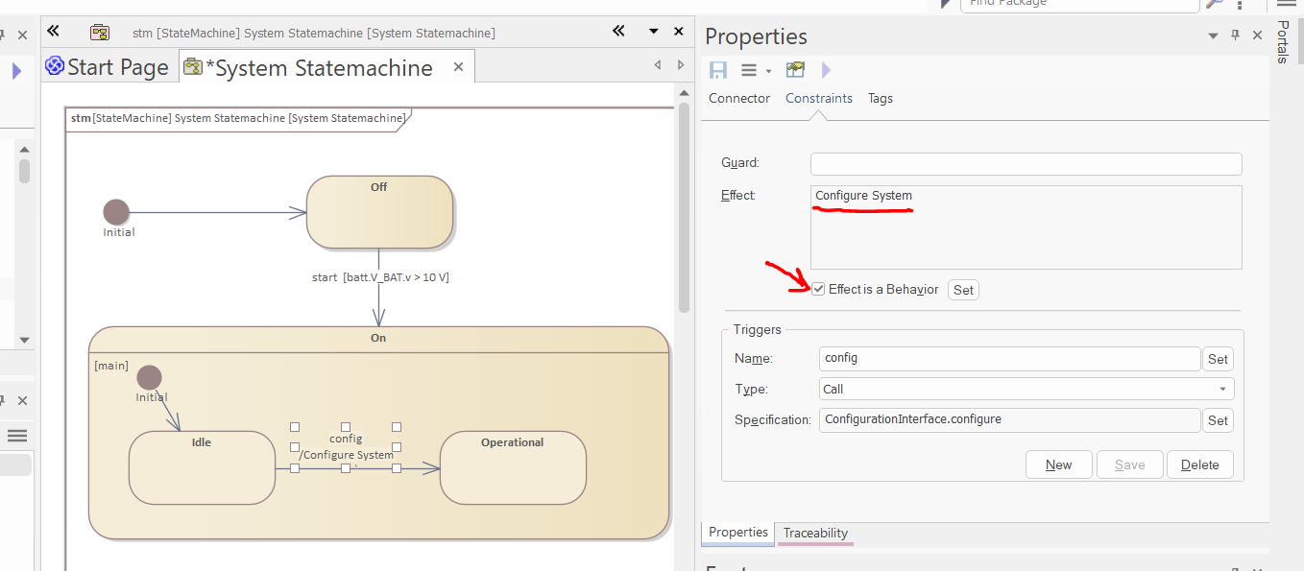This screenshot has width=1304, height=571.
Task: Click the statemachine diagram icon in caption bar
Action: pos(100,32)
